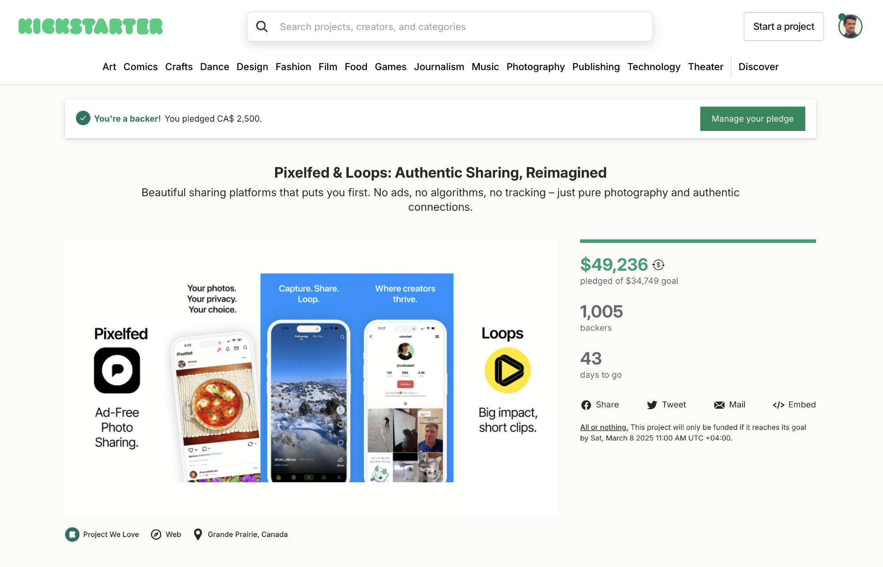Open the All or nothing link
This screenshot has height=567, width=883.
pyautogui.click(x=604, y=427)
